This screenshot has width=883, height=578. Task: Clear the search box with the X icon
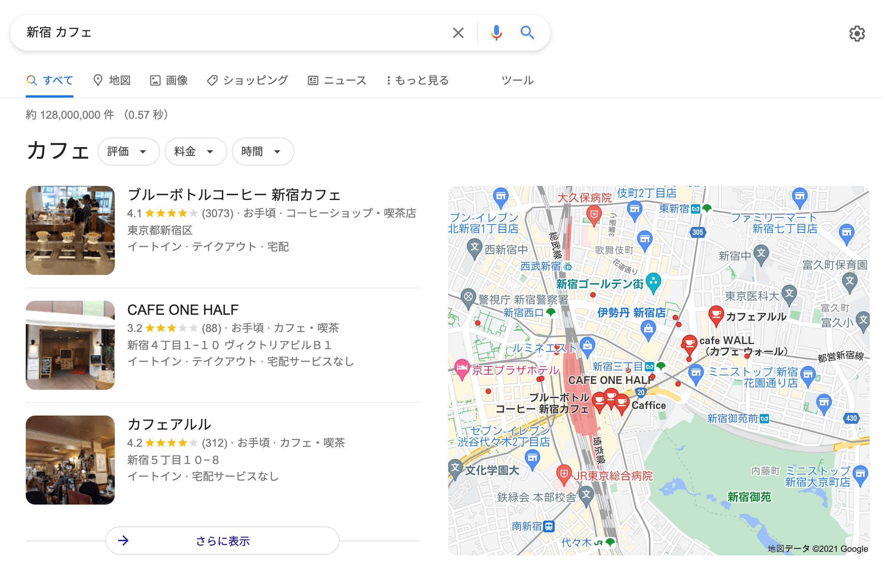458,33
